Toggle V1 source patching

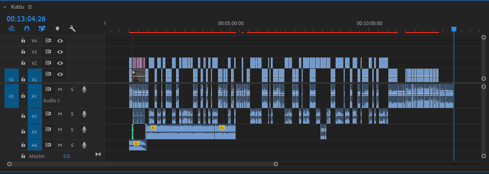[x=12, y=76]
